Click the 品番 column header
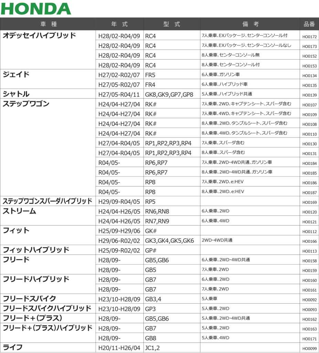The width and height of the screenshot is (319, 353). tap(309, 24)
